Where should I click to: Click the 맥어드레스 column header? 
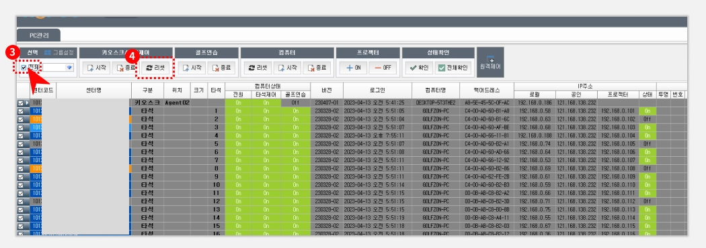pos(487,90)
